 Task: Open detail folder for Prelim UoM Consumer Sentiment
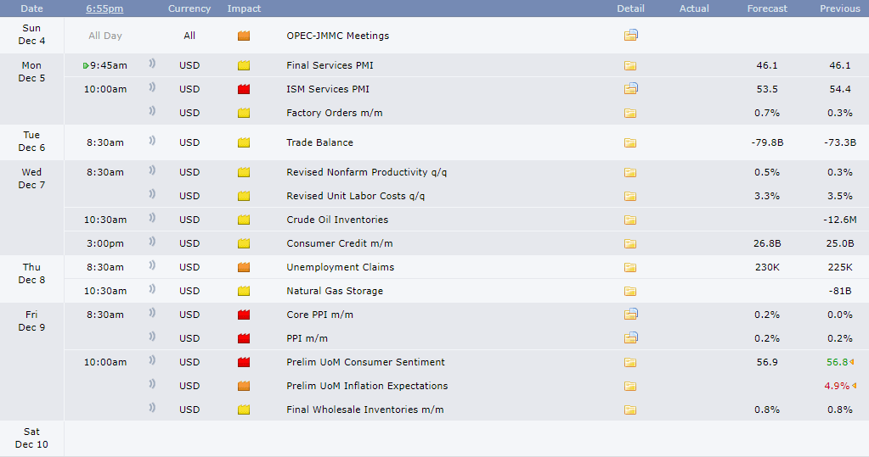point(630,362)
